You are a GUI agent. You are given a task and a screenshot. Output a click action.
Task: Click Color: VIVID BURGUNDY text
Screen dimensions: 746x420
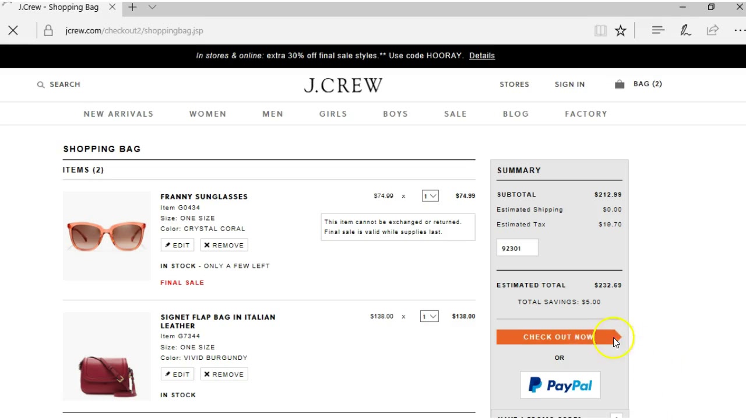pos(204,358)
